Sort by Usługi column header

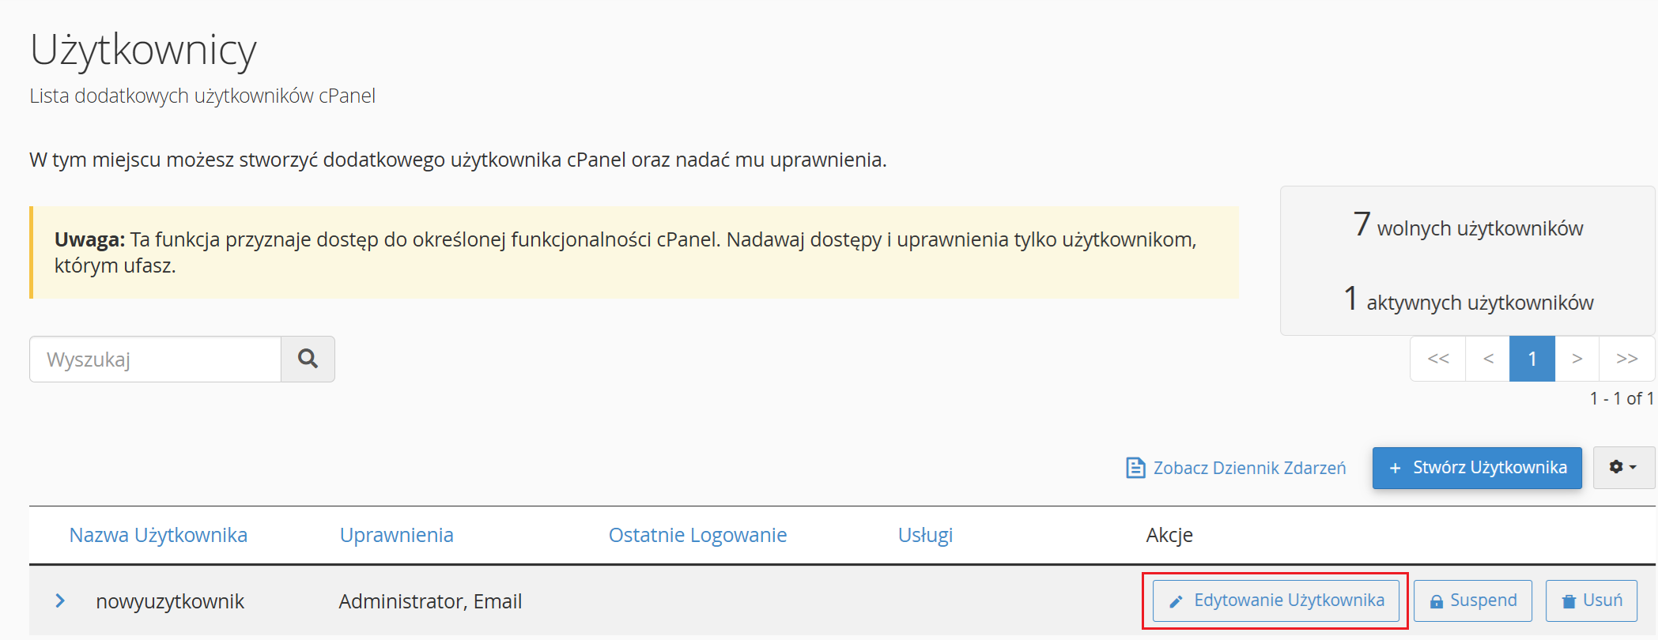tap(925, 535)
